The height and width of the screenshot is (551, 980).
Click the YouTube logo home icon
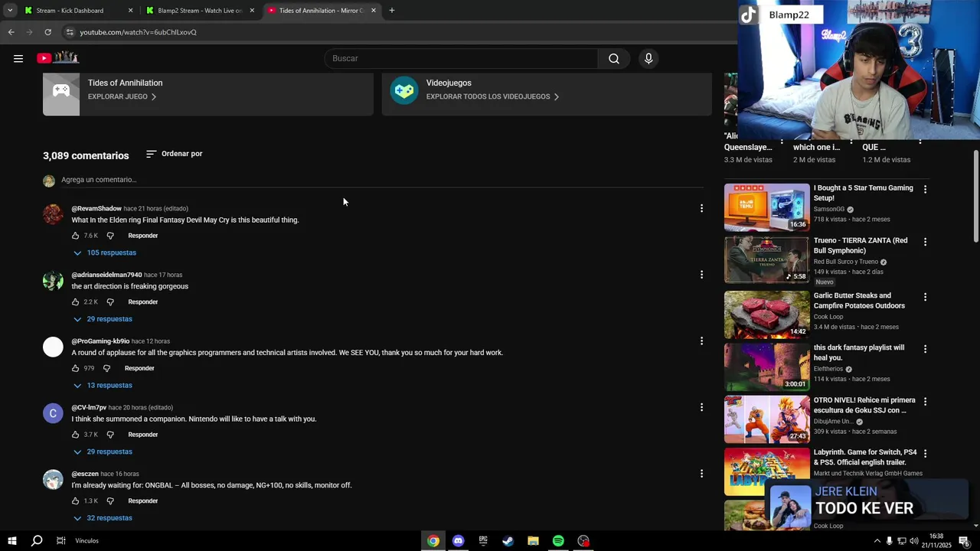57,58
